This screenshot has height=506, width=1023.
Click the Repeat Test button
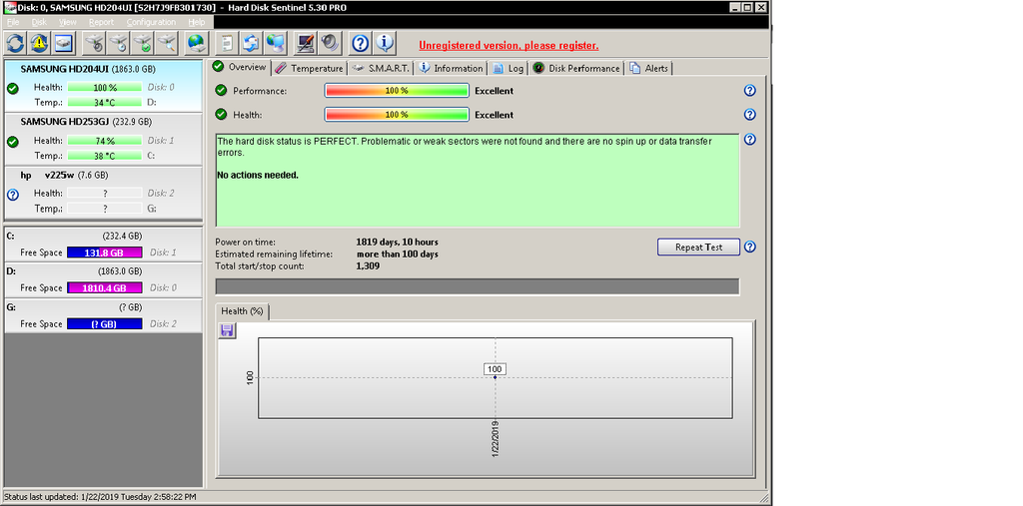click(698, 248)
